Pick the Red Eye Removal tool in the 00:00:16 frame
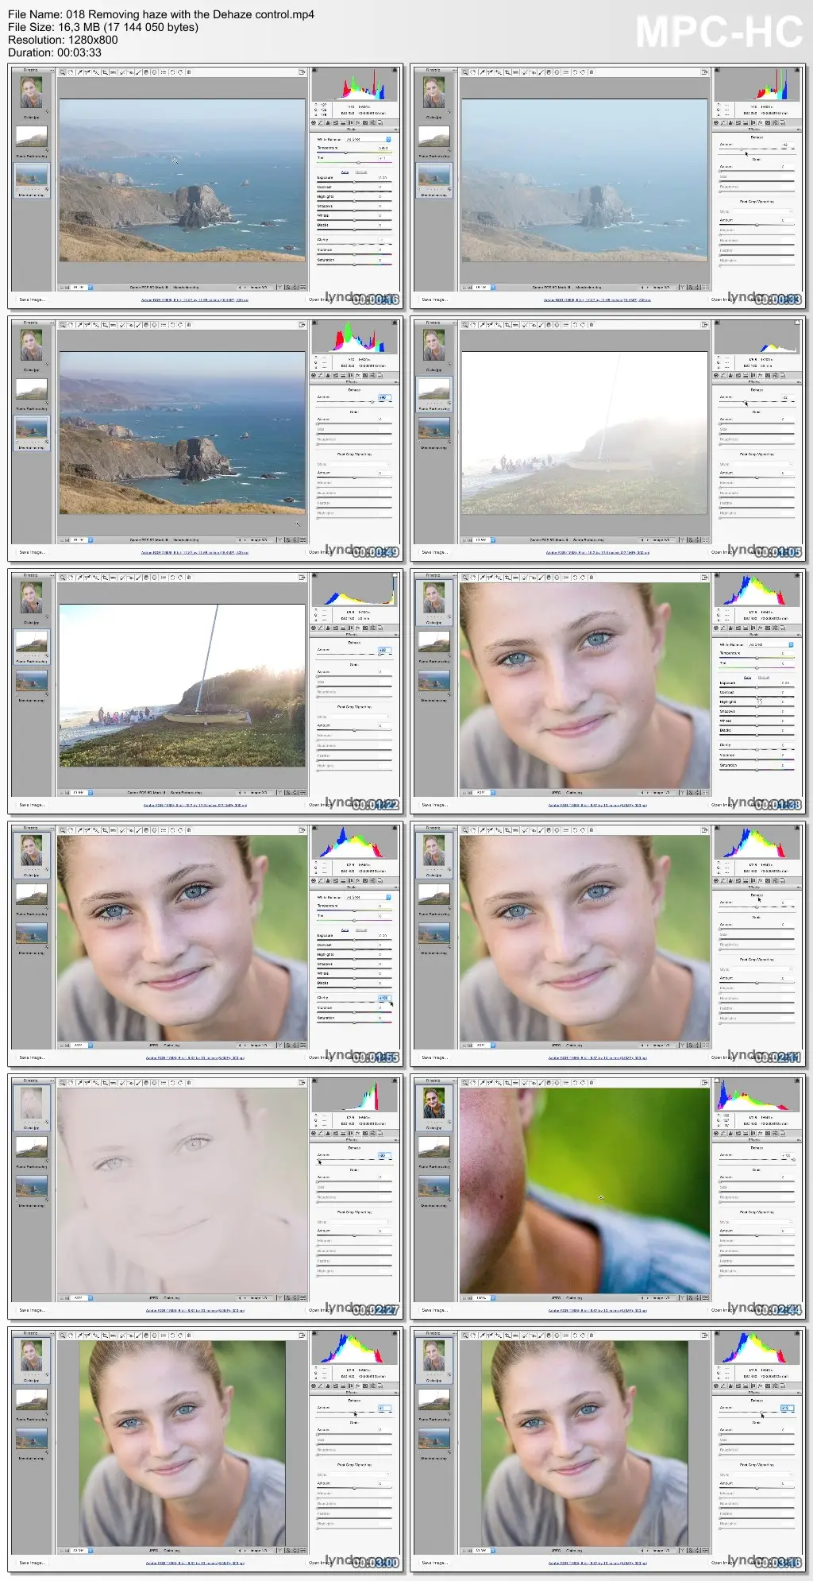Screen dimensions: 813x1581 coord(130,72)
